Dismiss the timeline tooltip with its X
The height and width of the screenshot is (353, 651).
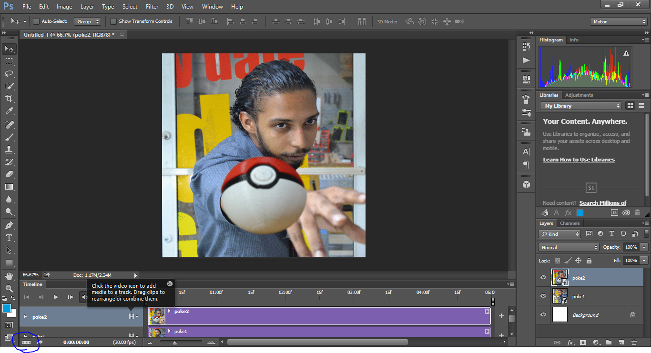170,284
